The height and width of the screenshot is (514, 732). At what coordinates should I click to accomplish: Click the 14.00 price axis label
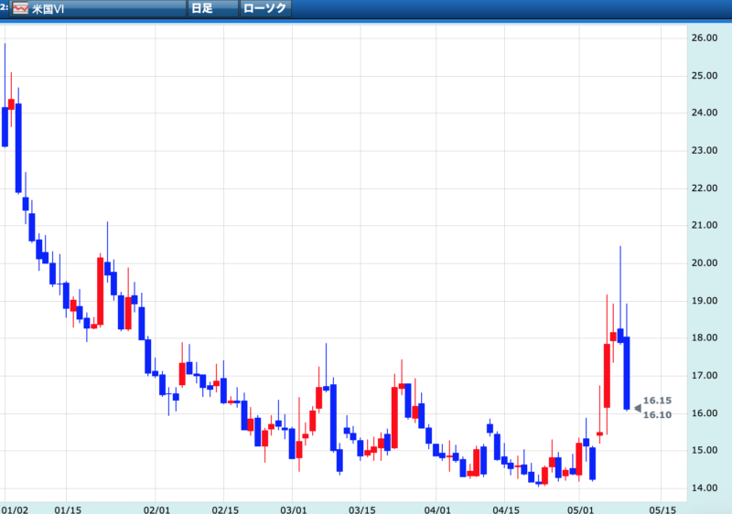(705, 487)
